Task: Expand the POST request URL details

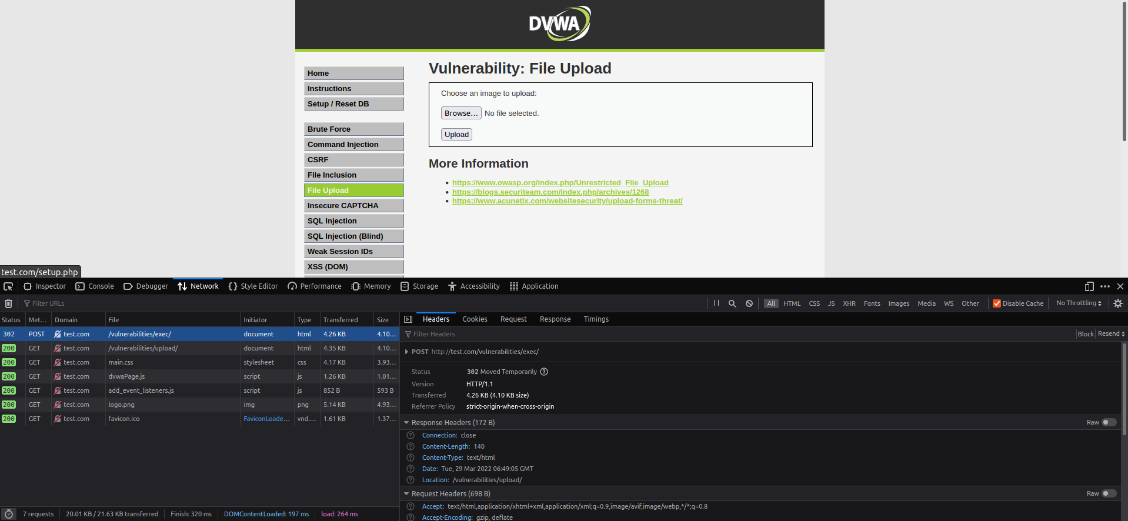Action: click(x=406, y=352)
